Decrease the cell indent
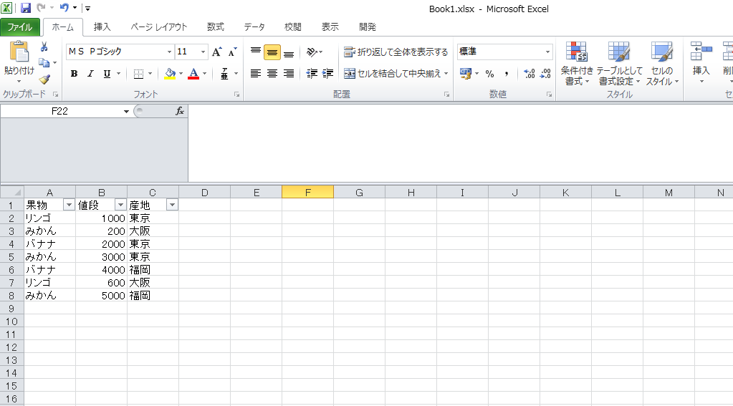The image size is (733, 406). [x=312, y=74]
